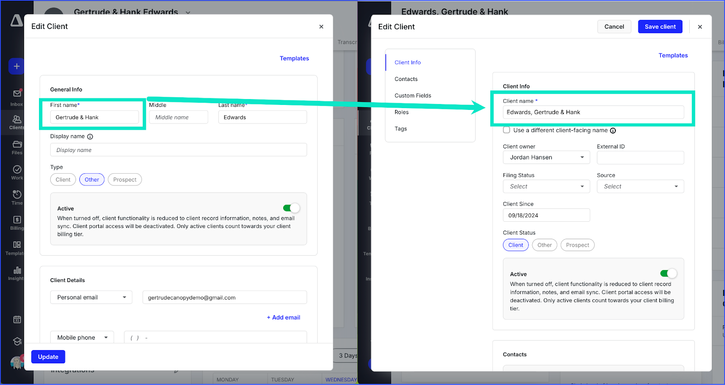Open the Time tracking icon

[x=17, y=195]
